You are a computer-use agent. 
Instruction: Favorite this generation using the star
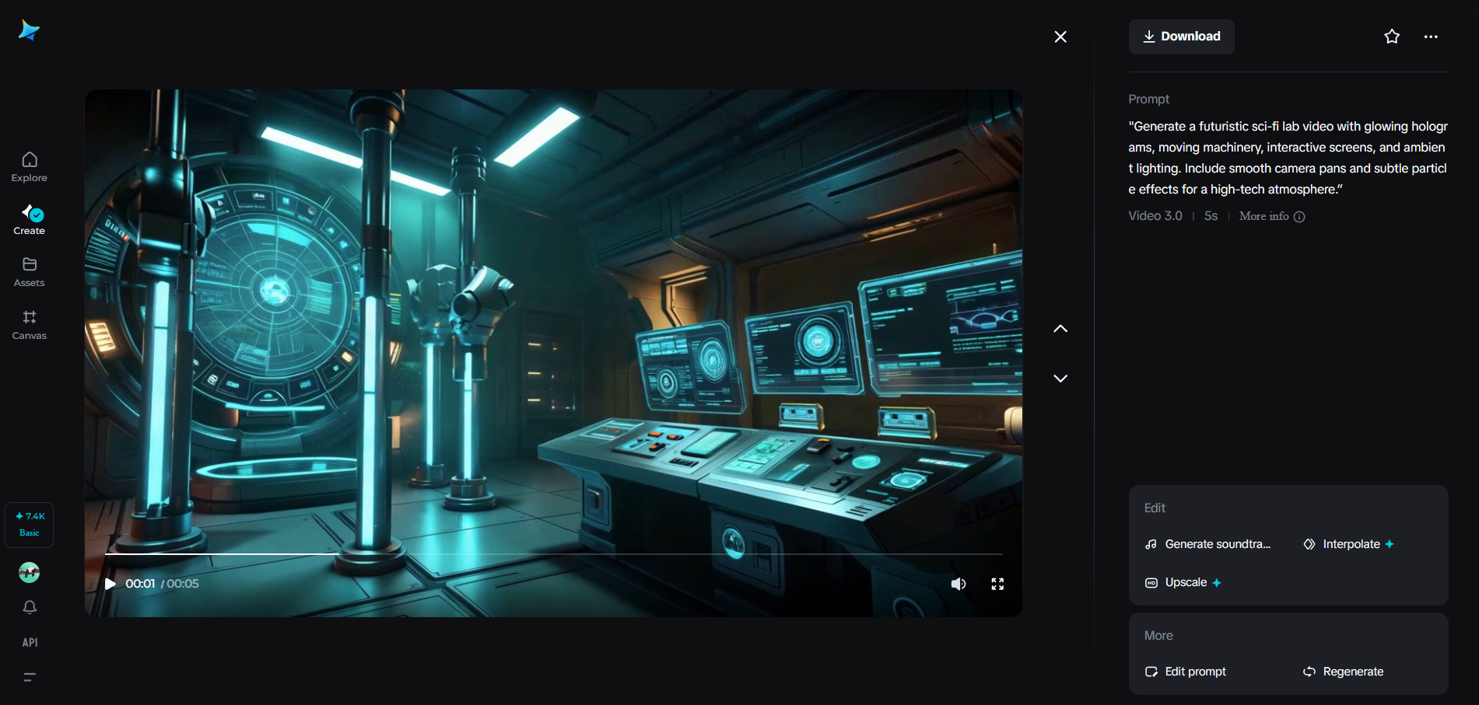point(1392,36)
